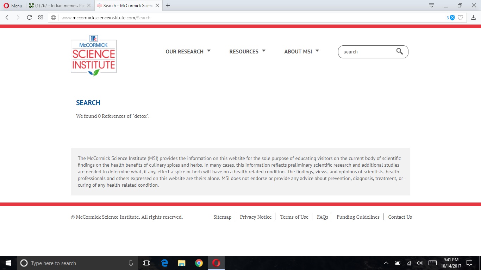This screenshot has height=270, width=481.
Task: Click the 'We found 0 References' result text
Action: (x=113, y=116)
